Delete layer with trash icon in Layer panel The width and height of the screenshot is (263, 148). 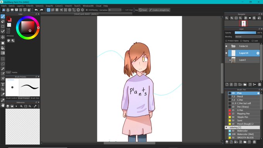pyautogui.click(x=259, y=85)
